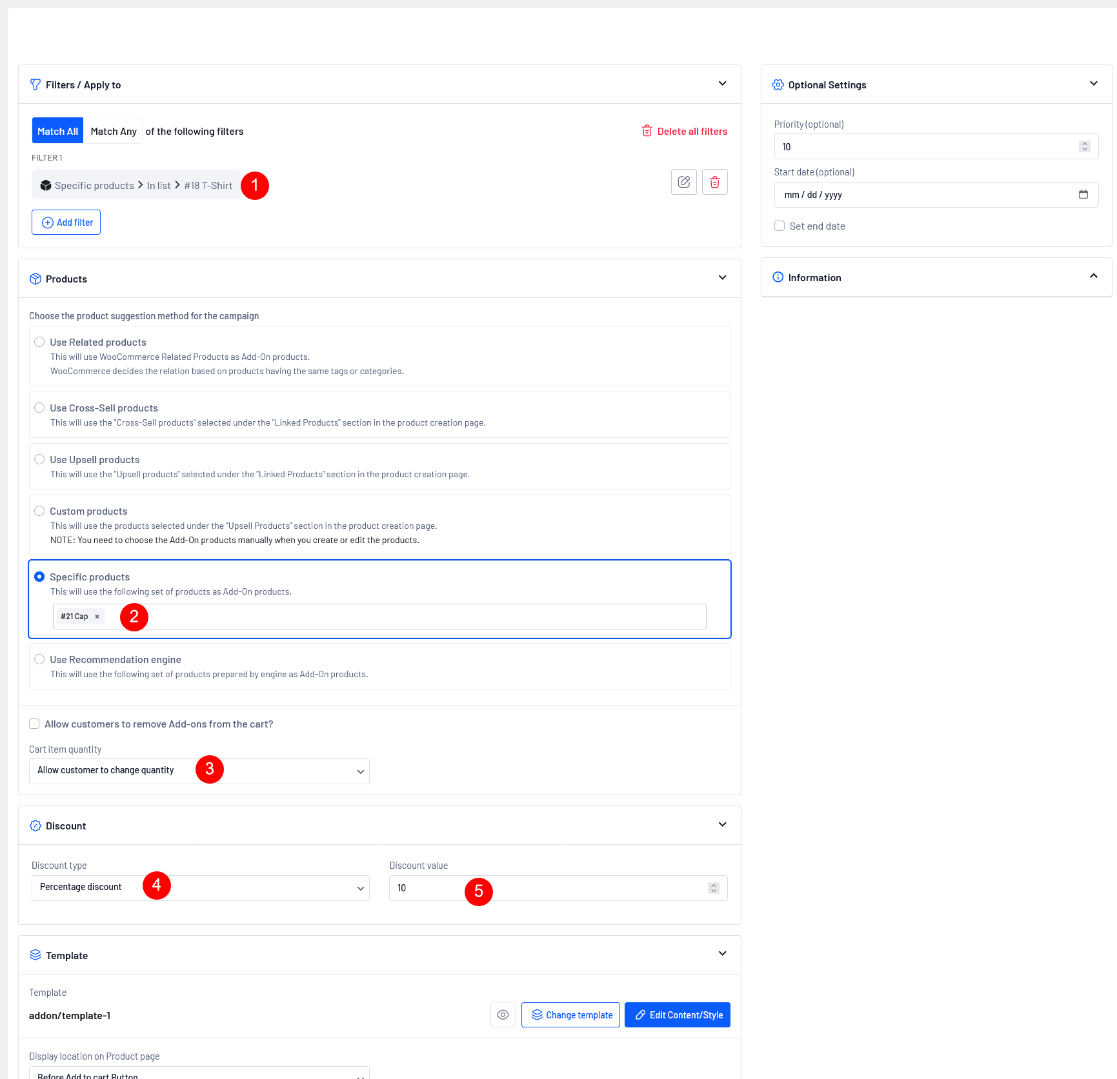1117x1079 pixels.
Task: Delete Filter 1 using red trash icon
Action: click(x=714, y=183)
